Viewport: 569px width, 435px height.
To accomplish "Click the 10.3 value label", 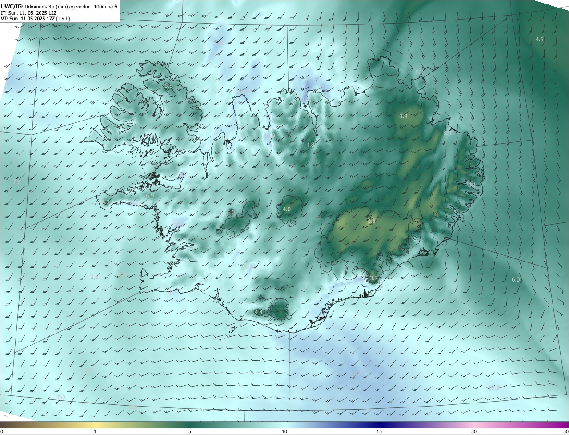I will click(494, 388).
